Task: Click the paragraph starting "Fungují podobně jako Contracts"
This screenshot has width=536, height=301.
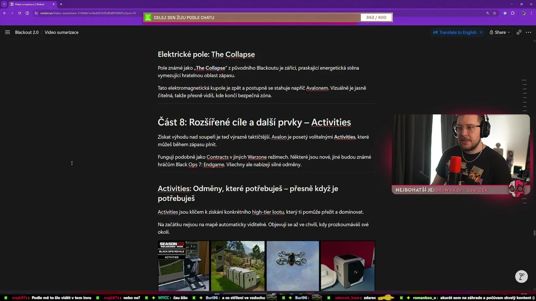Action: tap(264, 161)
